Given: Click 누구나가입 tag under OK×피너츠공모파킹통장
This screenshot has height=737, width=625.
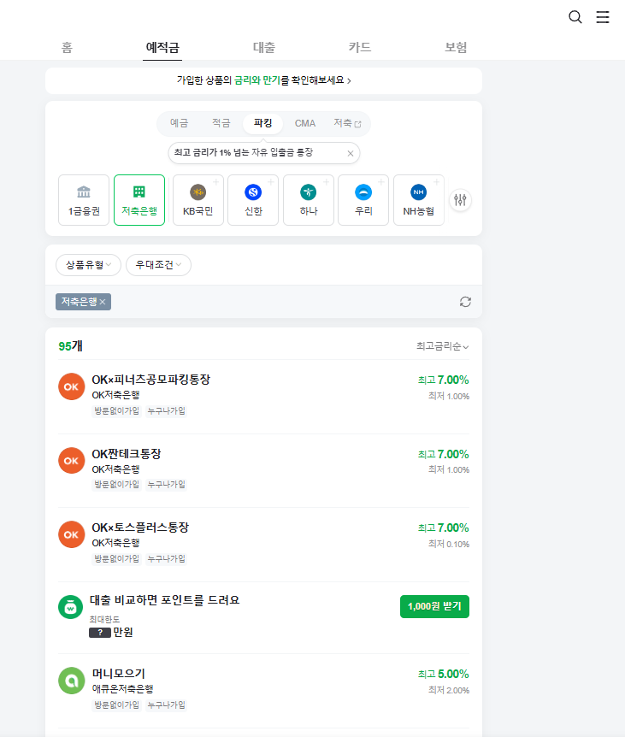Looking at the screenshot, I should (167, 410).
